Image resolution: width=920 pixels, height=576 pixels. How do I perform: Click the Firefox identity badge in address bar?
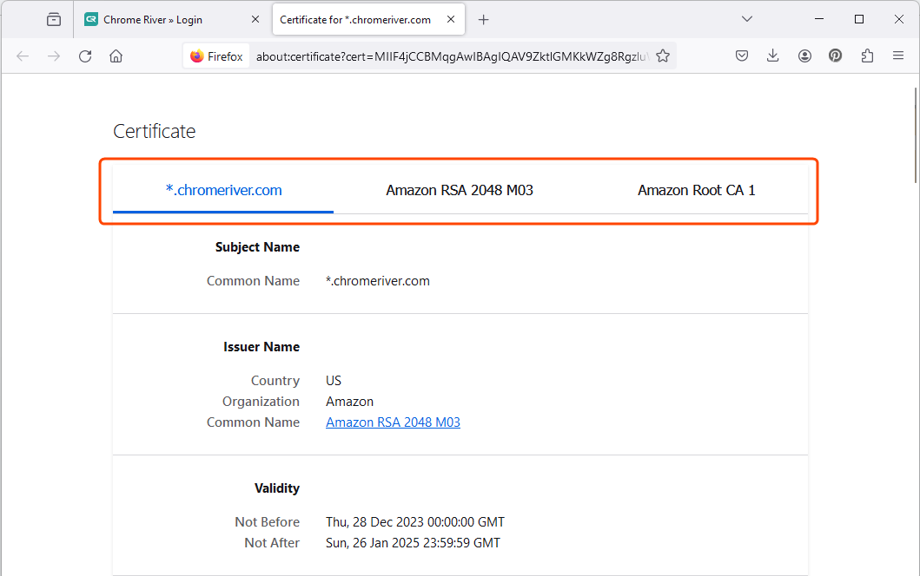pos(216,56)
